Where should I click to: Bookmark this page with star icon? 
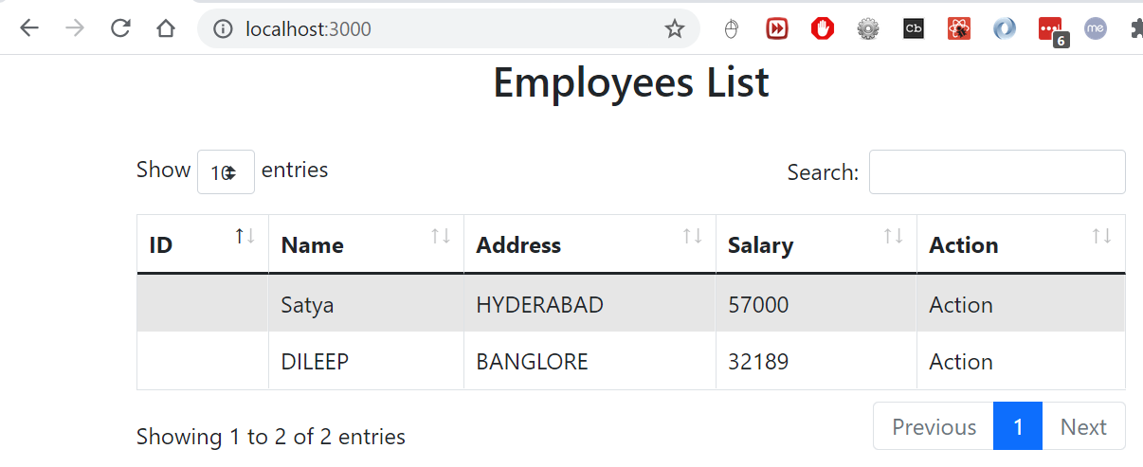674,29
